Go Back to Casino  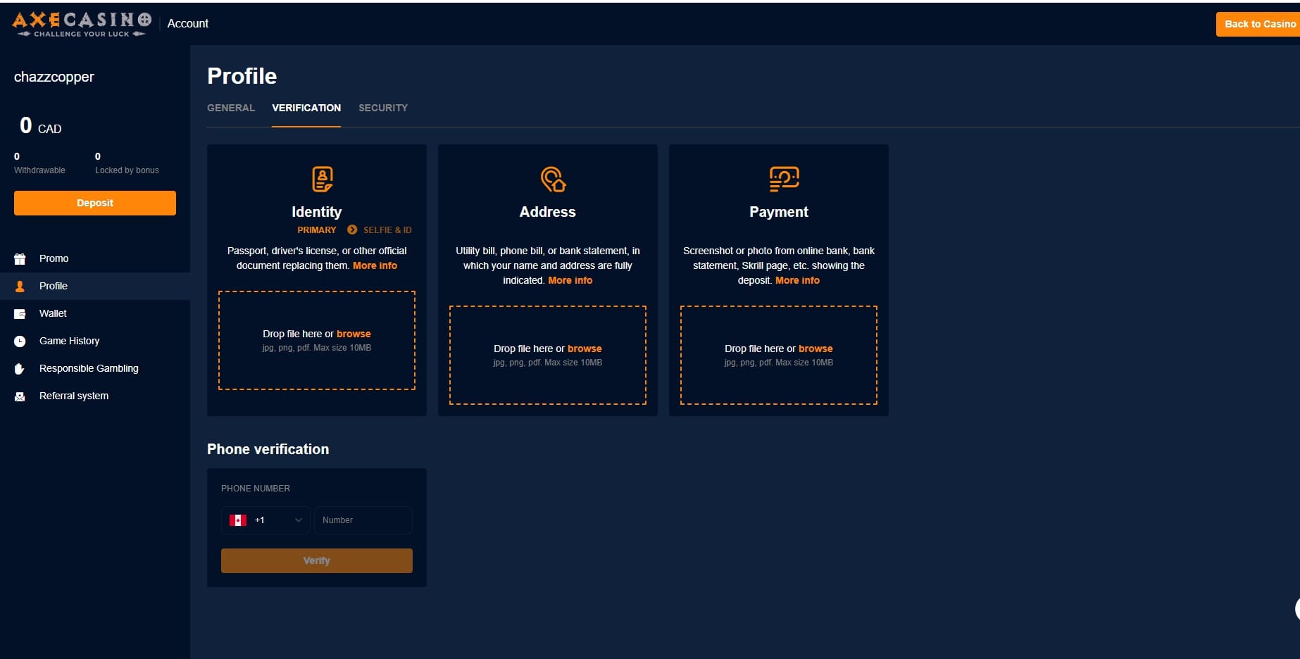1258,24
